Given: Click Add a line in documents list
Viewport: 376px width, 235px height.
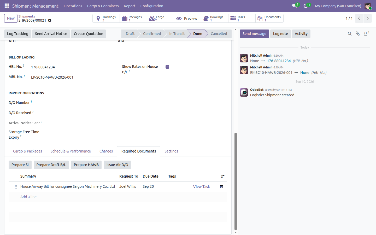Looking at the screenshot, I should (x=28, y=197).
